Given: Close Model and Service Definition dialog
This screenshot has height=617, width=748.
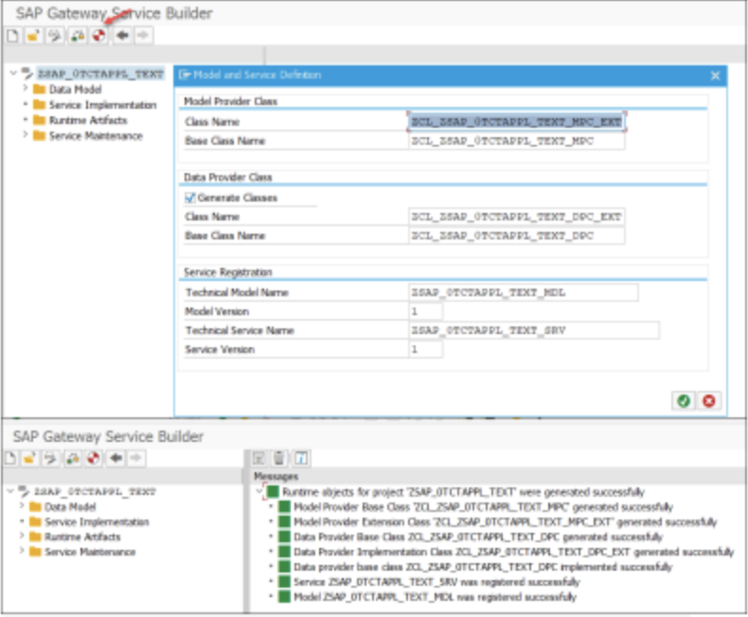Looking at the screenshot, I should coord(715,76).
